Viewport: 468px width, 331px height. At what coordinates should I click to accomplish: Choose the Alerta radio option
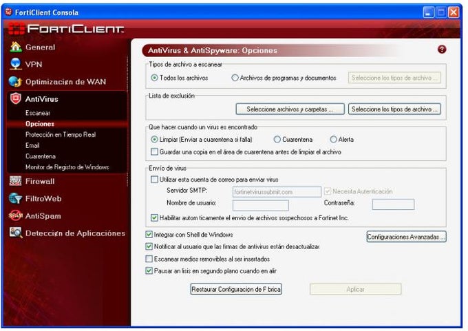333,139
